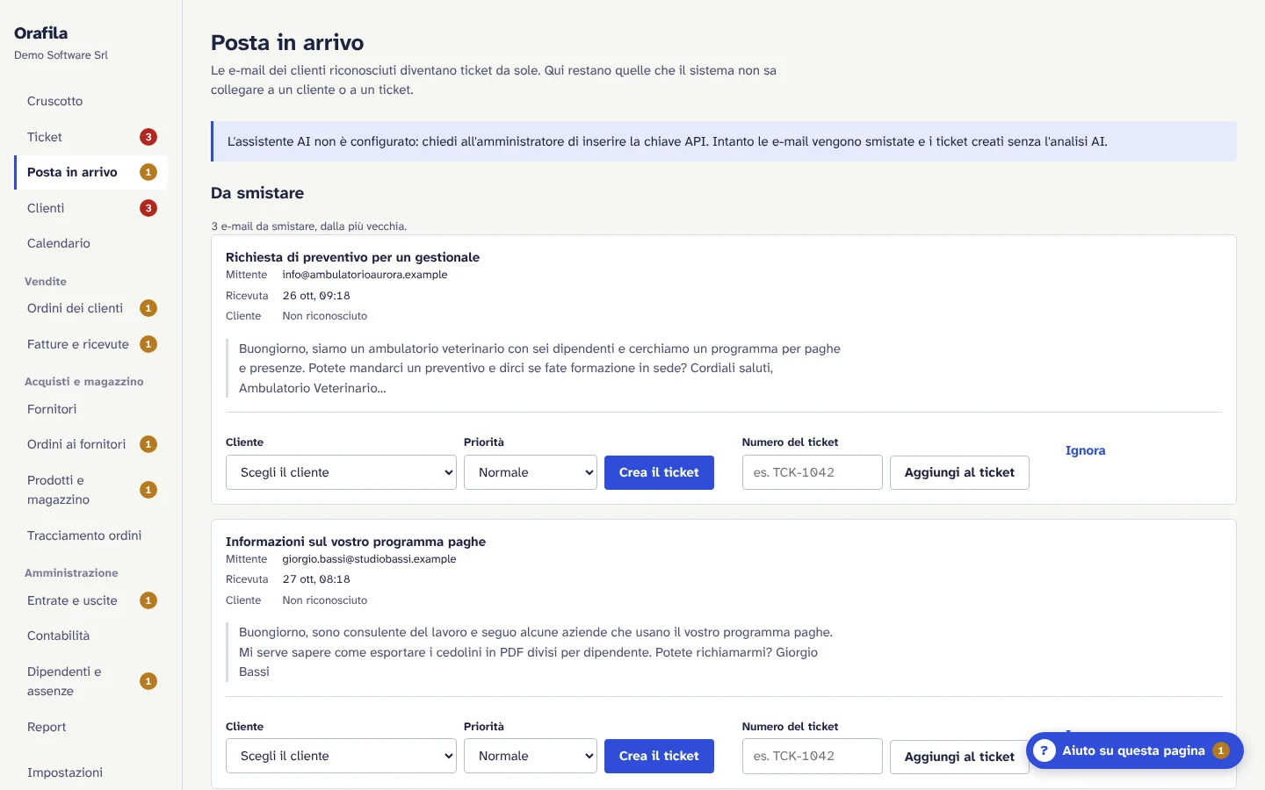Click 'Aggiungi al ticket' for the studiobassi email
1265x790 pixels.
click(959, 757)
